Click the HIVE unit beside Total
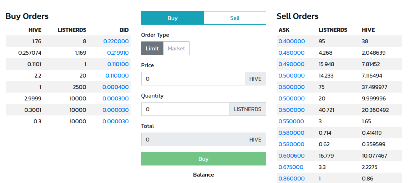Viewport: 410px width, 183px height. [x=255, y=139]
